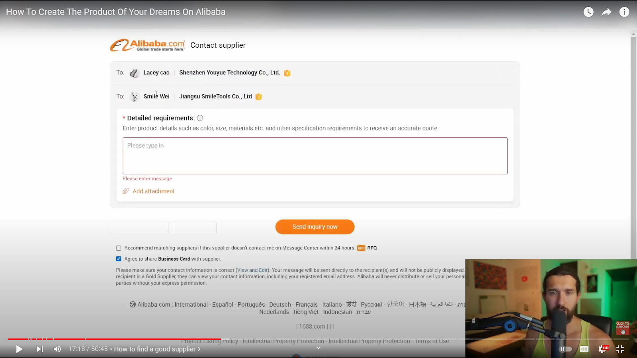Select the Deutsch language link
Screen dimensions: 637x358
280,305
